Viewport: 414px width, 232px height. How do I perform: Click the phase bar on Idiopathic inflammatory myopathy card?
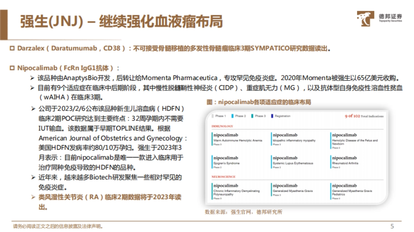[x=272, y=139]
